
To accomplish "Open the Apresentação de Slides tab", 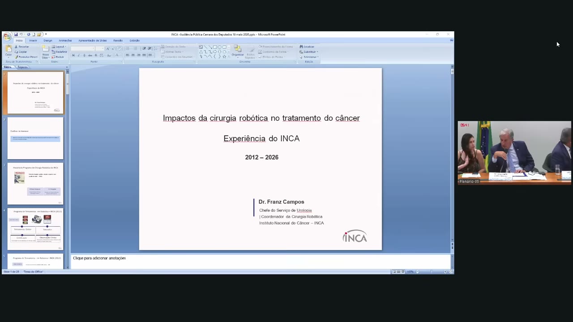I will click(x=93, y=41).
